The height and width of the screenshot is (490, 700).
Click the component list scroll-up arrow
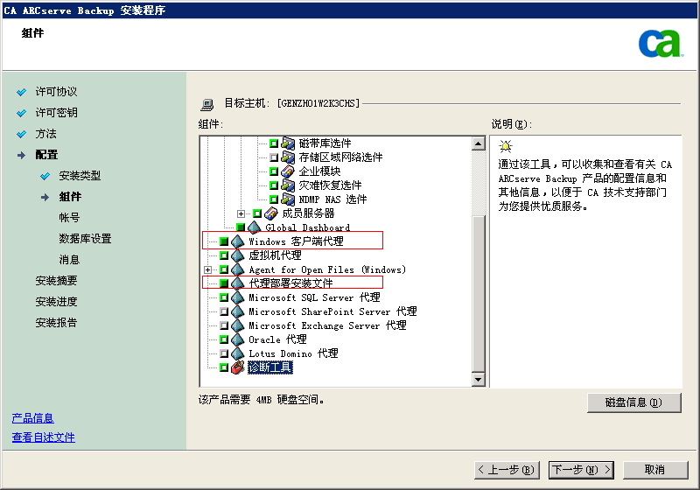click(479, 143)
